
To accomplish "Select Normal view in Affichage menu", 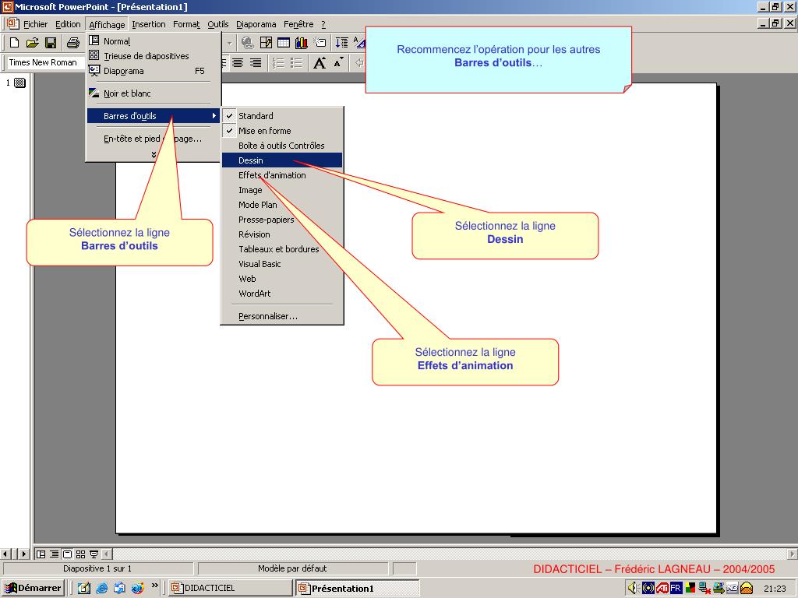I will pyautogui.click(x=154, y=41).
